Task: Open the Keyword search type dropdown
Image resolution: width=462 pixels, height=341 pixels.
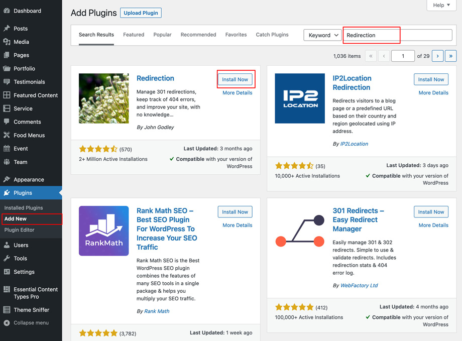Action: pyautogui.click(x=322, y=35)
